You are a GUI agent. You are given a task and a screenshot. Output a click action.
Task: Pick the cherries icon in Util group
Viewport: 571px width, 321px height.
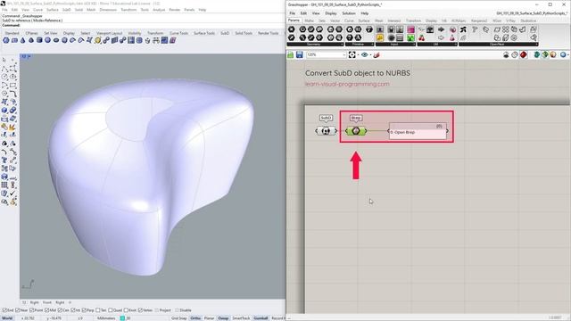pos(422,37)
